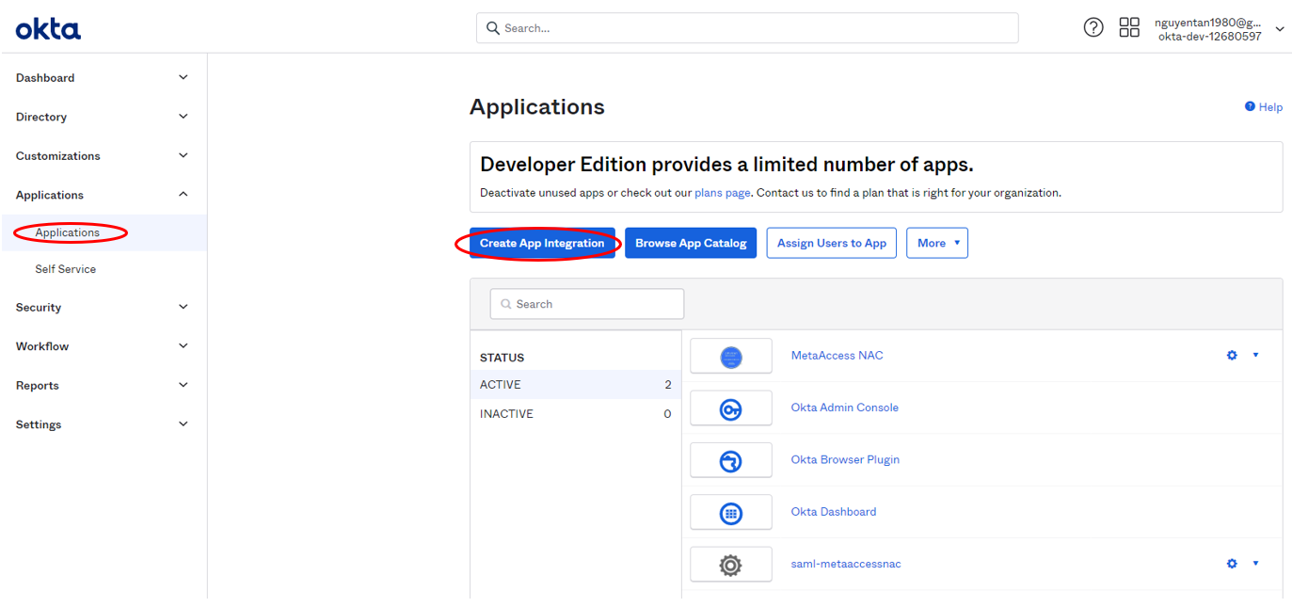Open the apps grid icon
This screenshot has width=1292, height=607.
1129,27
